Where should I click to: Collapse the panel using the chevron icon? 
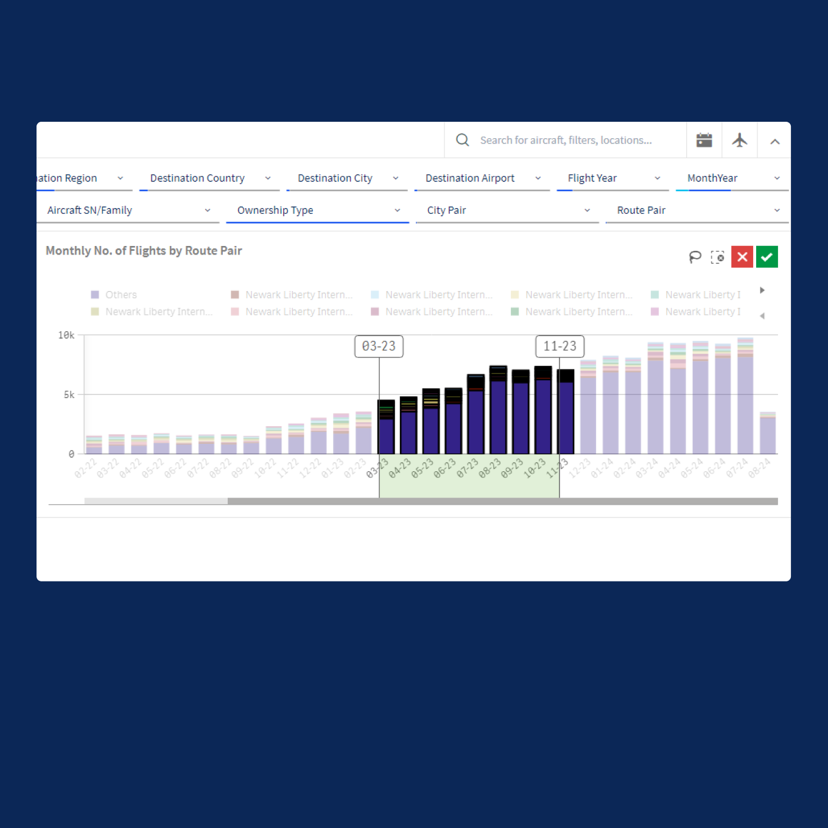point(774,141)
